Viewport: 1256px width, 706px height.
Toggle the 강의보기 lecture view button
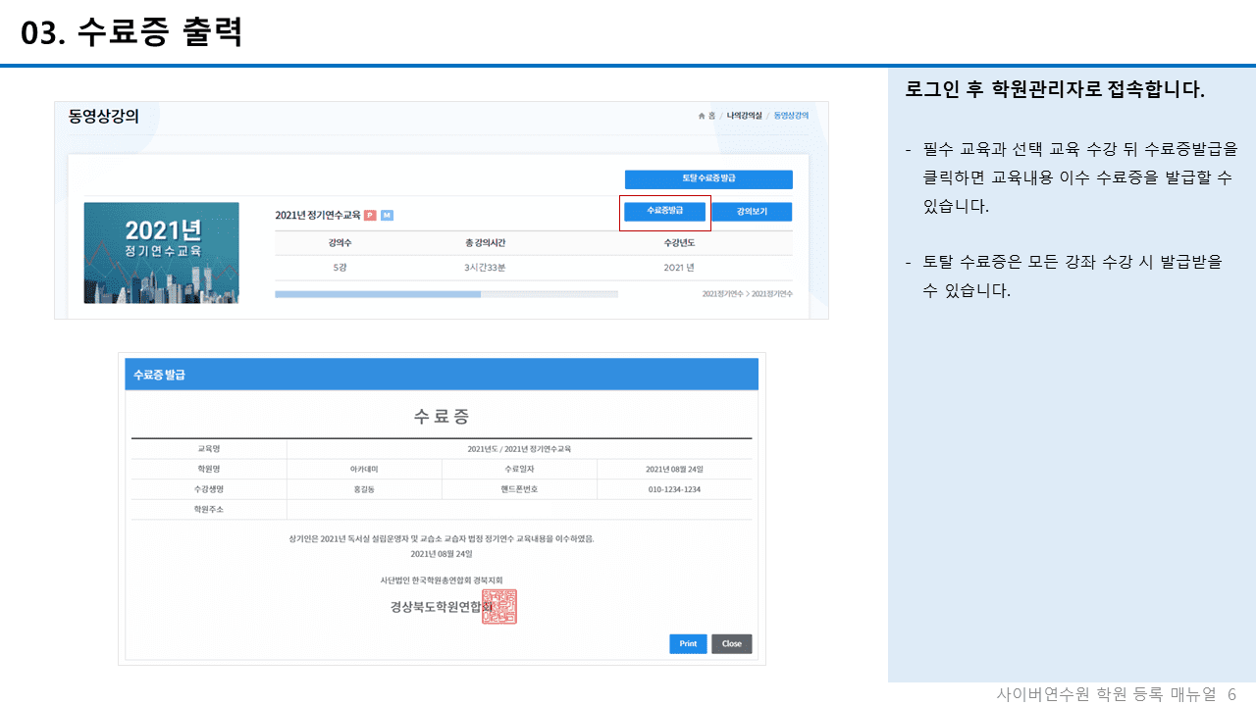[x=751, y=212]
